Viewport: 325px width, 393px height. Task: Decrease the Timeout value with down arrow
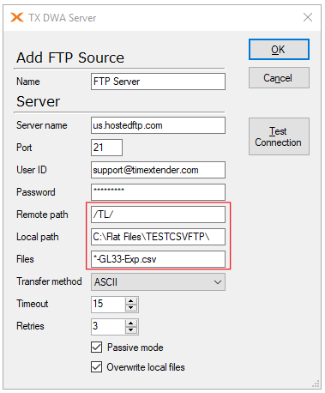point(131,308)
